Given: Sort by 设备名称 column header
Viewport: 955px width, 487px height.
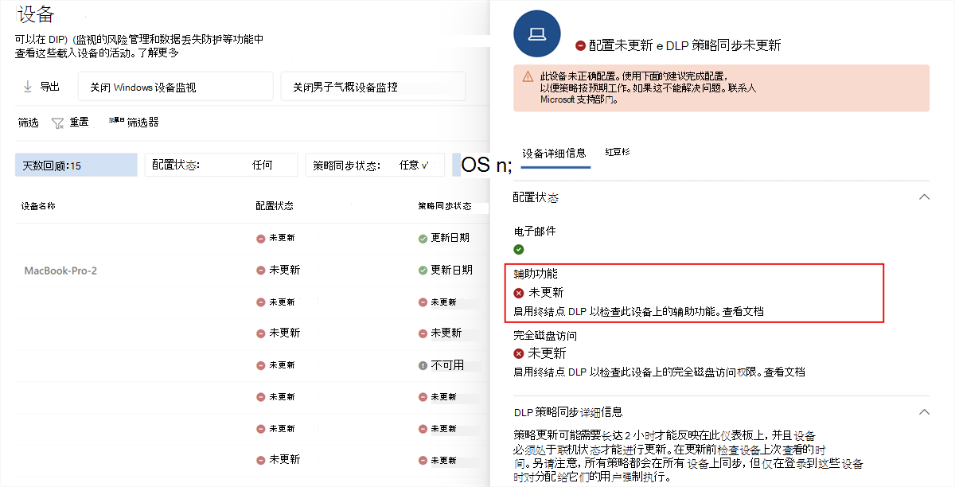Looking at the screenshot, I should [x=38, y=206].
